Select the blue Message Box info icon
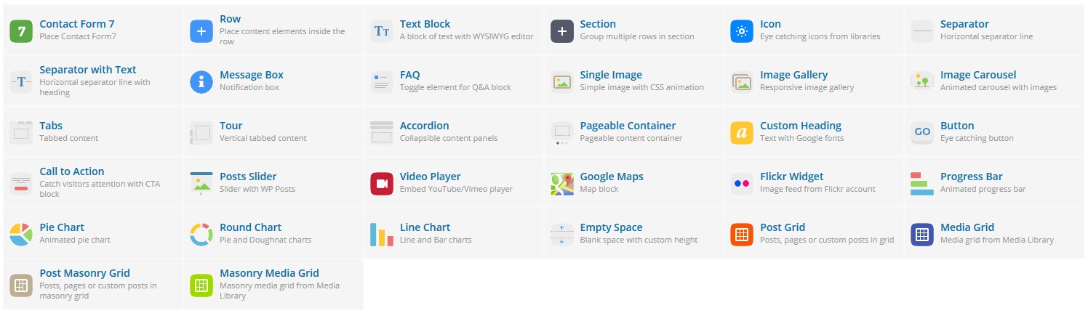 pos(201,82)
